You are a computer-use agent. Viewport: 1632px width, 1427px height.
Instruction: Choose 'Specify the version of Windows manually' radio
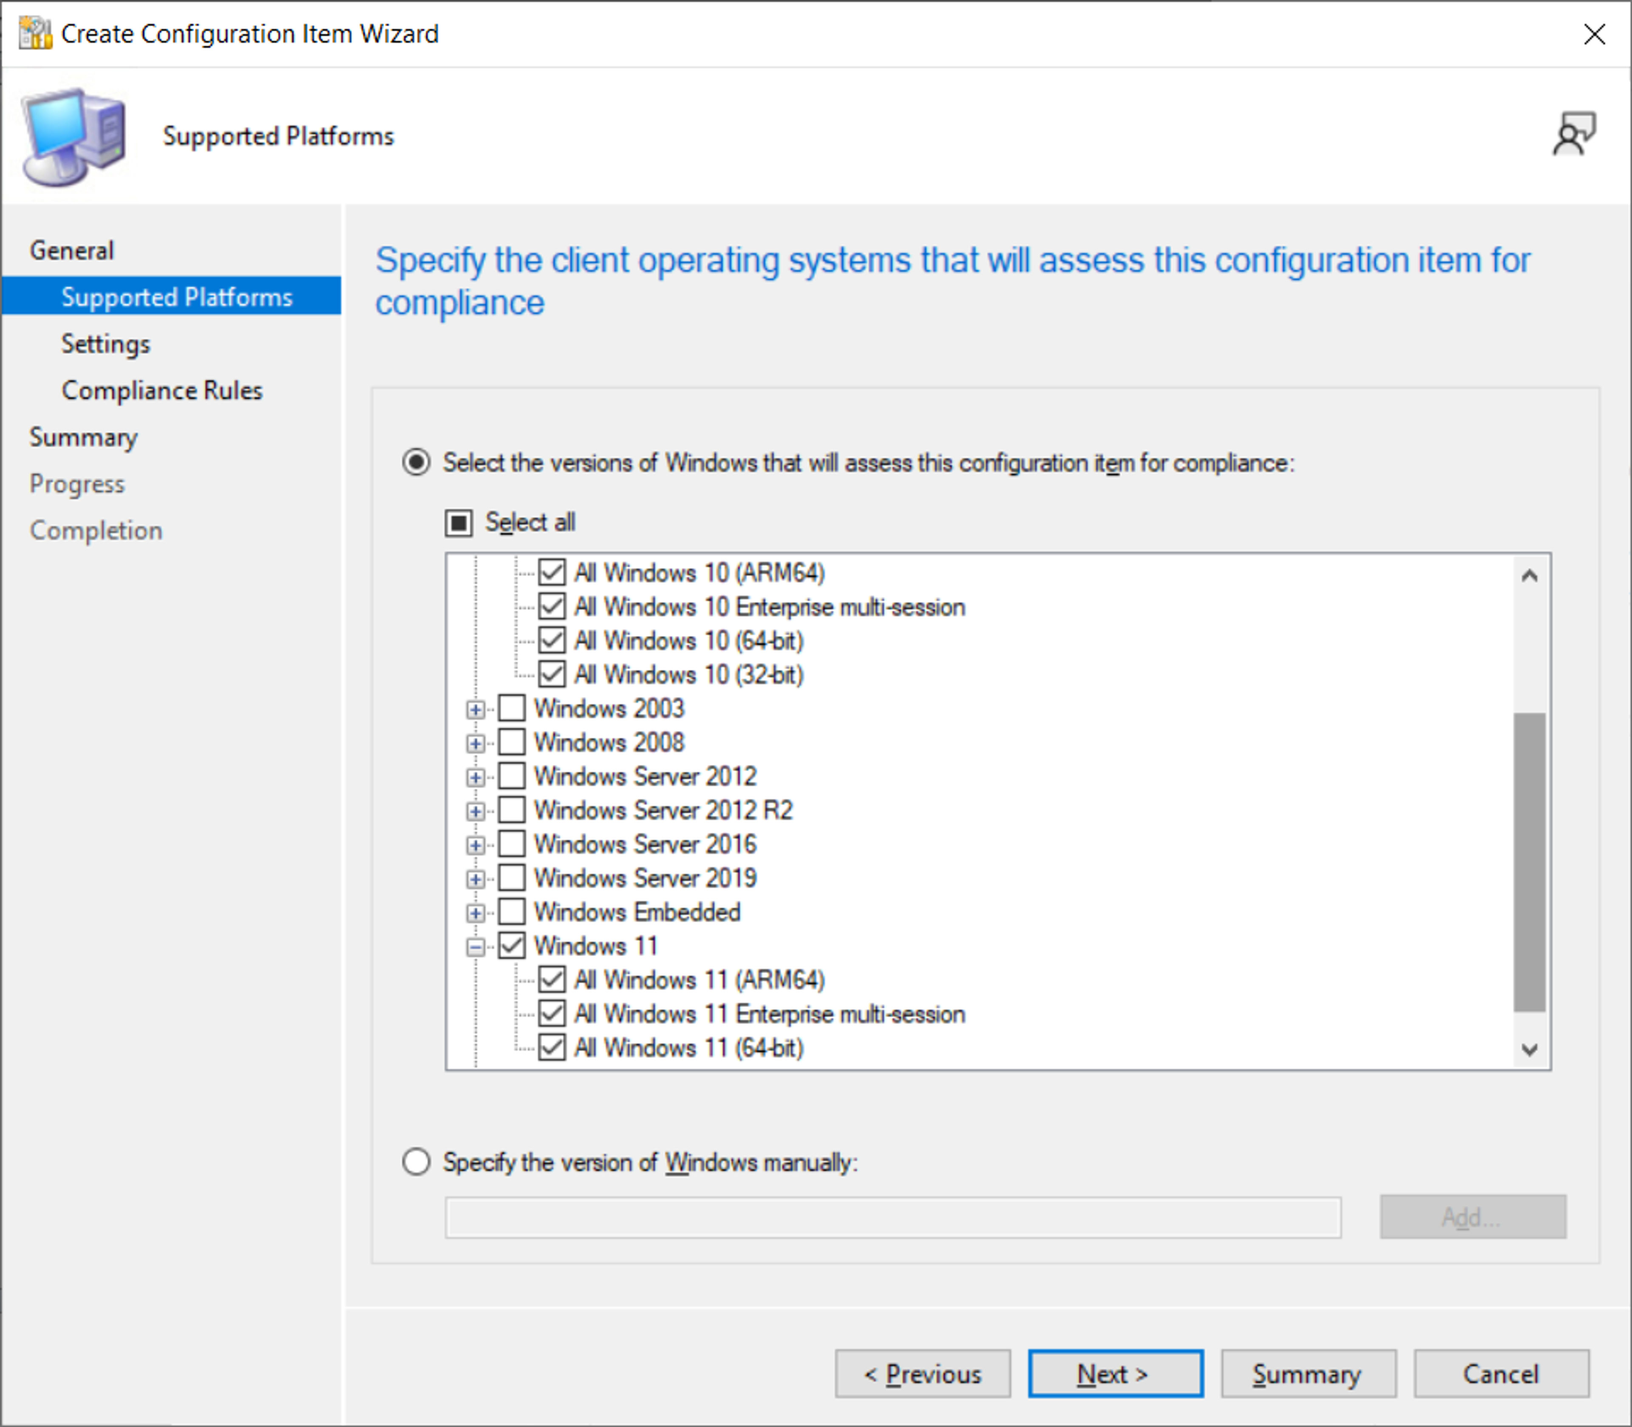pyautogui.click(x=416, y=1162)
